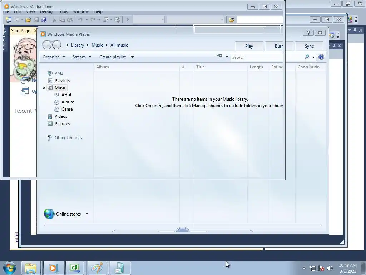Click the C# application taskbar icon

click(x=75, y=268)
